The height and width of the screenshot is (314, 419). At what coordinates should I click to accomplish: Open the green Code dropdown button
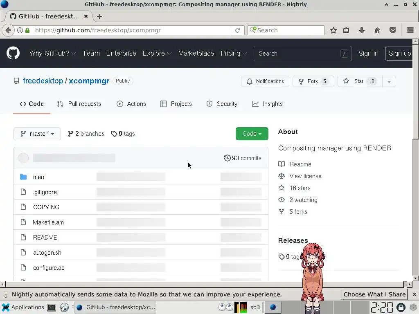(252, 134)
